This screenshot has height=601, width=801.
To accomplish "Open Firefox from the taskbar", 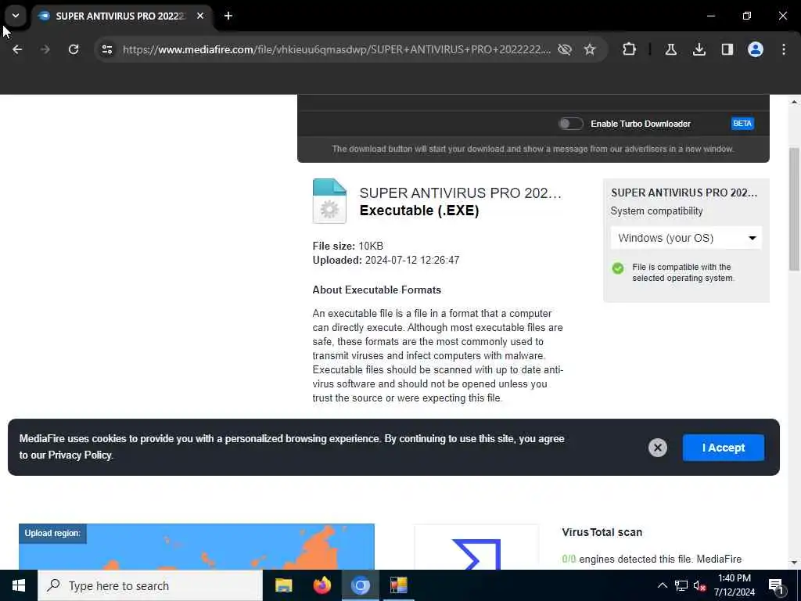I will [x=321, y=585].
